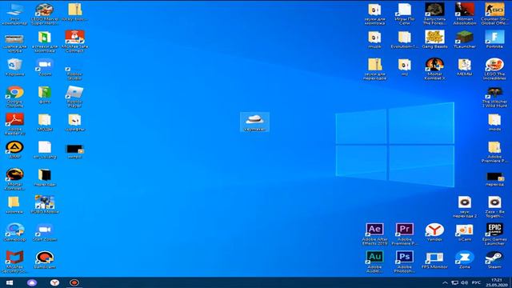The height and width of the screenshot is (288, 512).
Task: Select the PUBG Mobile shortcut
Action: (x=45, y=205)
